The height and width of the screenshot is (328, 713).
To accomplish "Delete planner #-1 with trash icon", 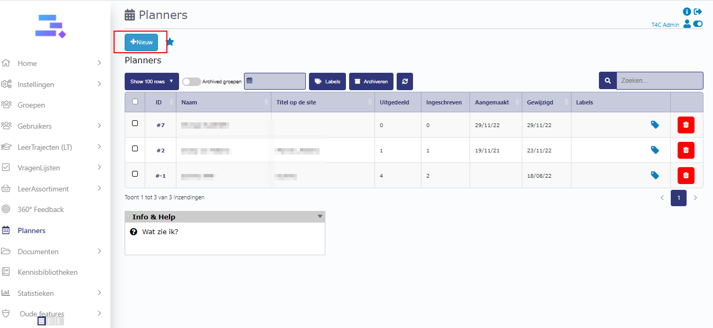I will tap(686, 176).
